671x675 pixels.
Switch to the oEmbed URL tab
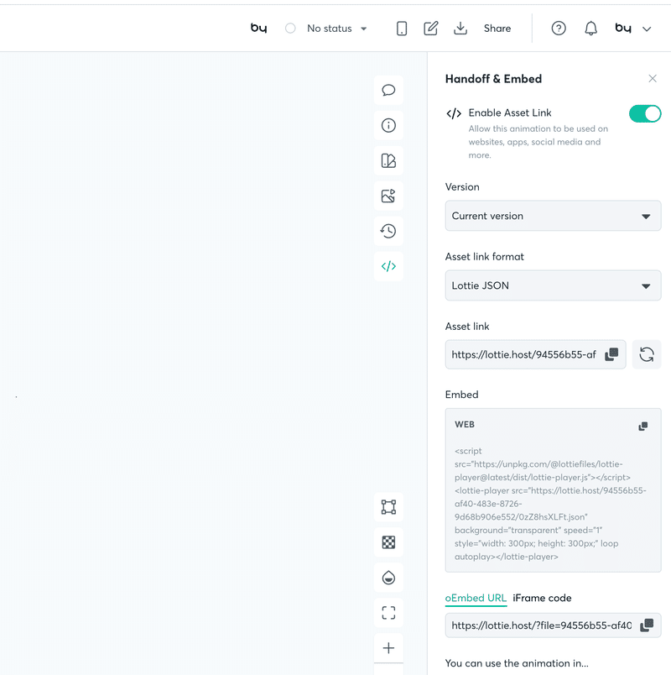(476, 598)
